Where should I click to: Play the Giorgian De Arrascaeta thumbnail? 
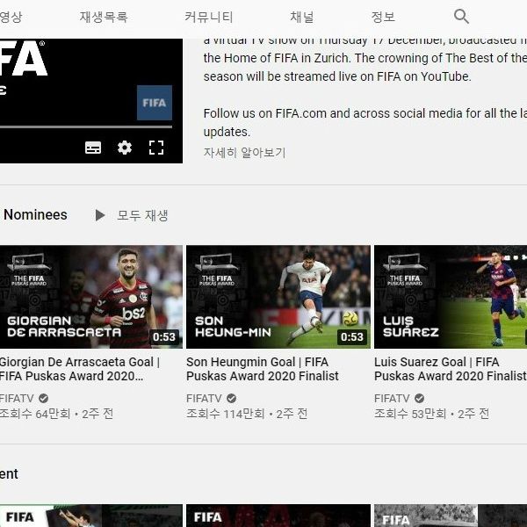click(91, 297)
